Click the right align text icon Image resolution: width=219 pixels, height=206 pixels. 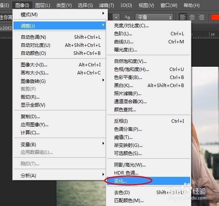201,17
